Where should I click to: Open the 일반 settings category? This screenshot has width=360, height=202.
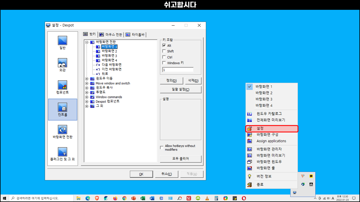click(62, 43)
